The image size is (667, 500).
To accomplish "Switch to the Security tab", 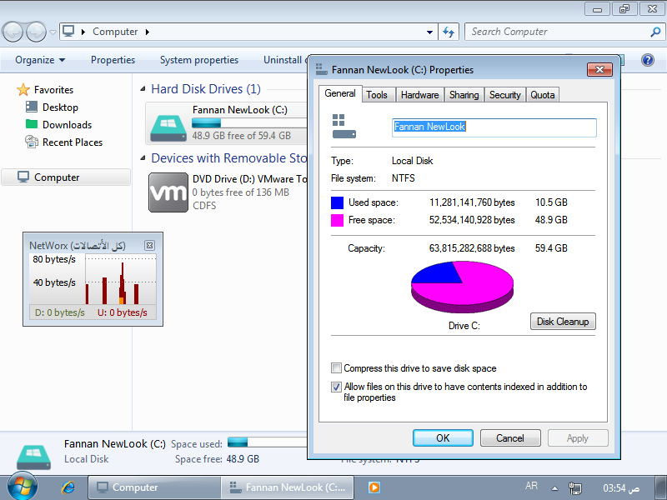I will tap(505, 95).
